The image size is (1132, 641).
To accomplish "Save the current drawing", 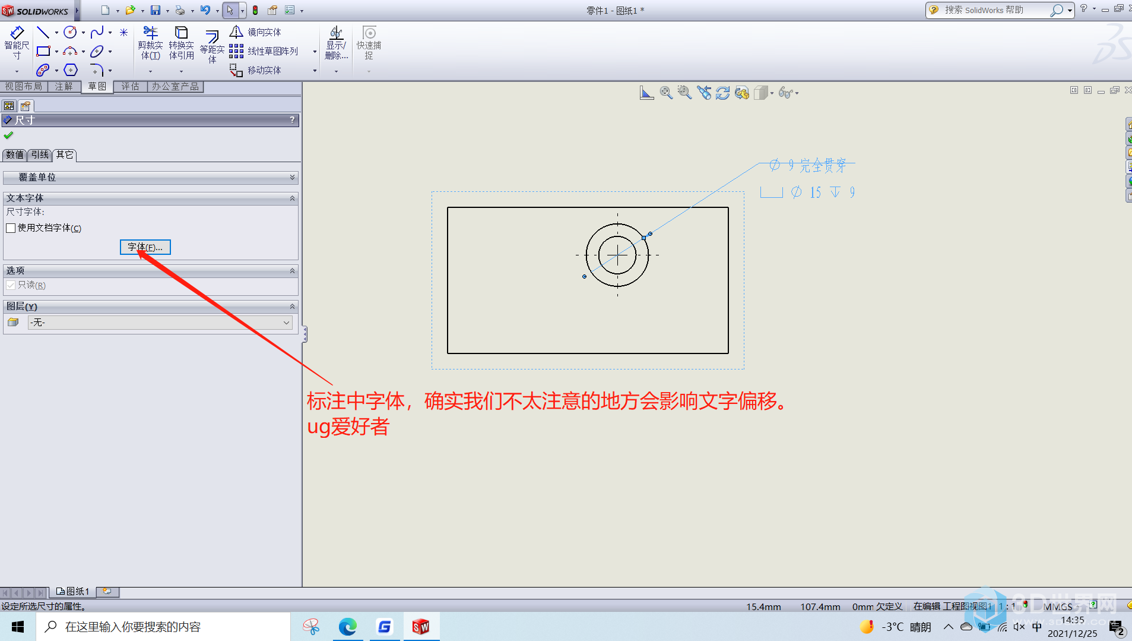I will [156, 10].
